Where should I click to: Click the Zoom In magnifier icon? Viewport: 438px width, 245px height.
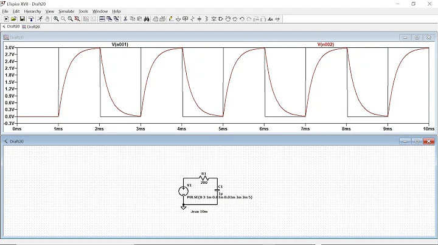click(x=56, y=19)
